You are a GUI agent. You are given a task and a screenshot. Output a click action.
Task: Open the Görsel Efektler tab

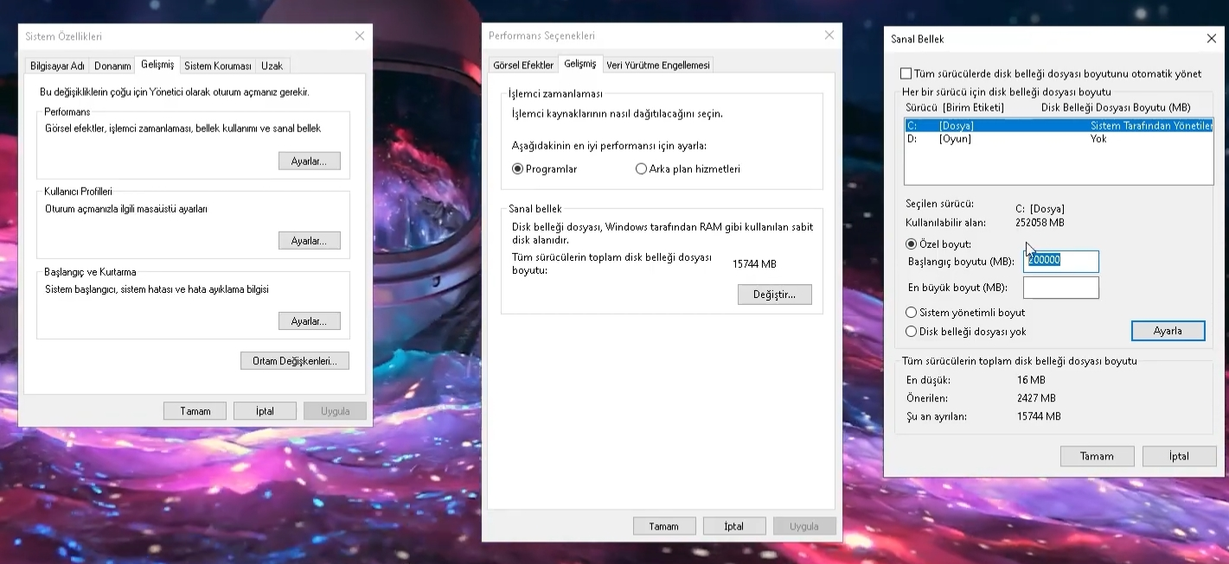click(x=523, y=65)
